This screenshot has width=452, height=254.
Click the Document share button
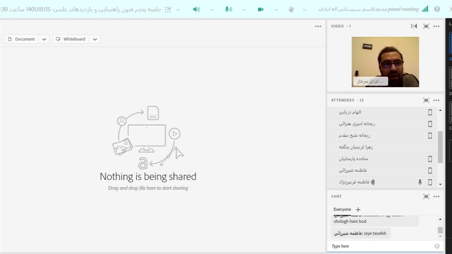click(x=22, y=39)
